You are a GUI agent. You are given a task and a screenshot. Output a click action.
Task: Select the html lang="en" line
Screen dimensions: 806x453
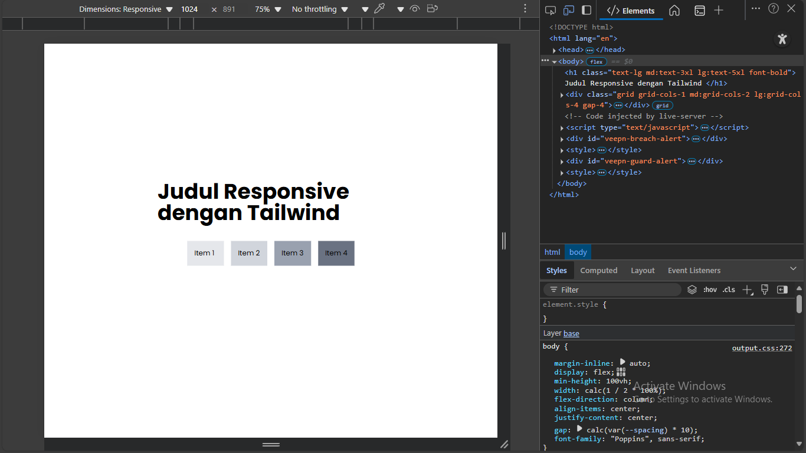pyautogui.click(x=584, y=38)
